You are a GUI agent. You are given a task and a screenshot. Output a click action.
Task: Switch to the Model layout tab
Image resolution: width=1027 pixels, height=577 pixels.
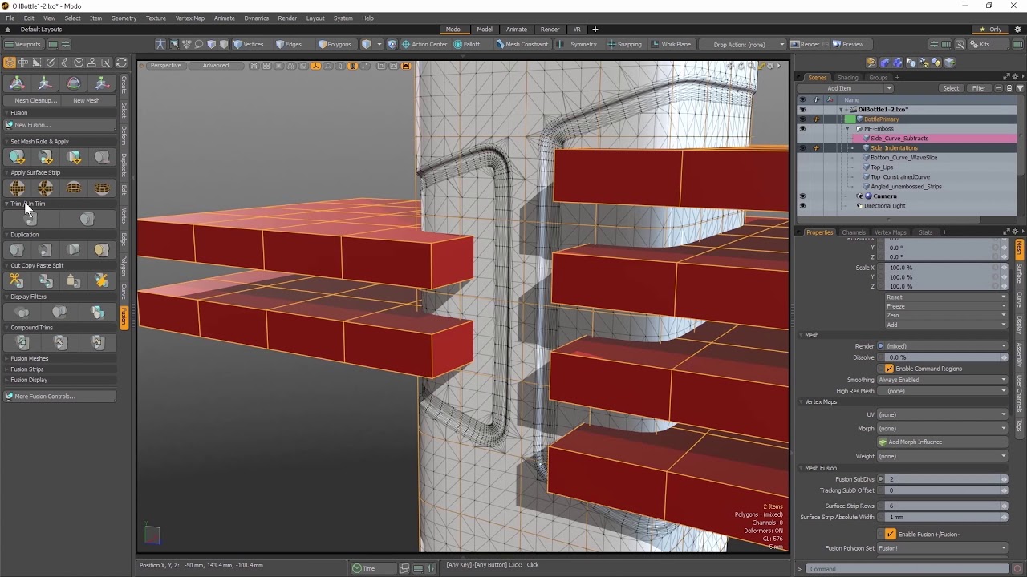[x=485, y=30]
